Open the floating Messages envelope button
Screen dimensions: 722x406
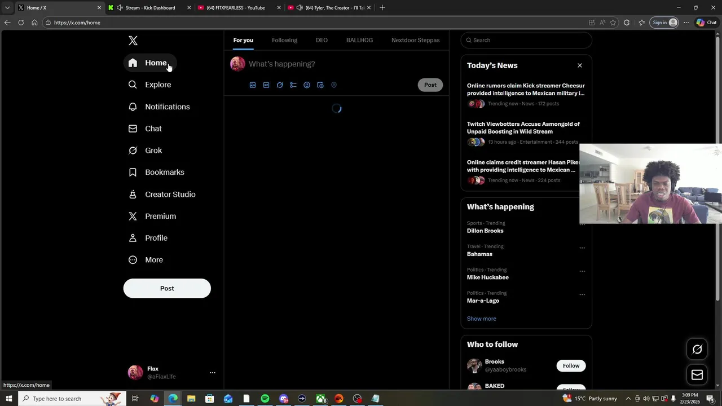pyautogui.click(x=697, y=375)
